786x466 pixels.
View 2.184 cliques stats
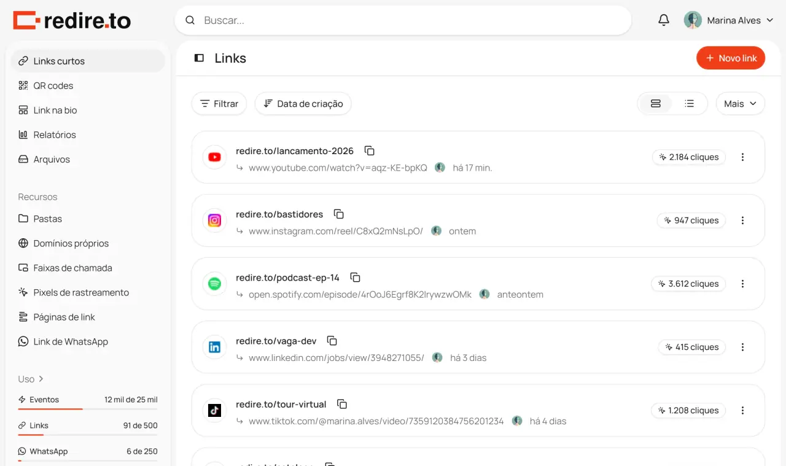click(x=689, y=157)
